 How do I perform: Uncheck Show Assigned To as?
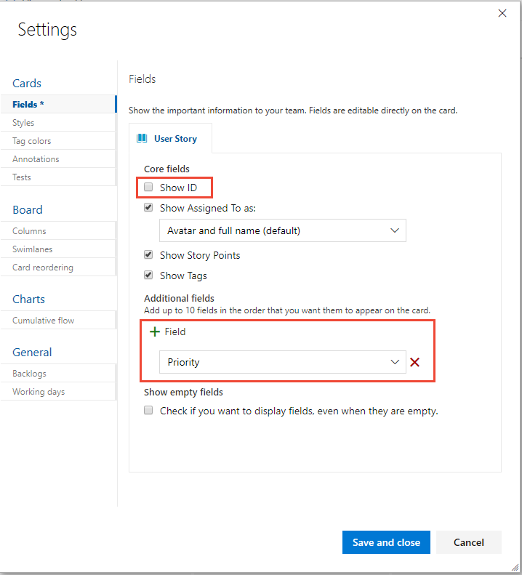(148, 208)
